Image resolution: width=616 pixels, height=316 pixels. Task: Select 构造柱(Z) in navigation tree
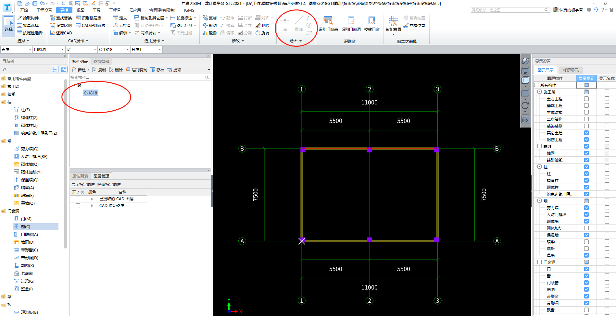coord(26,118)
